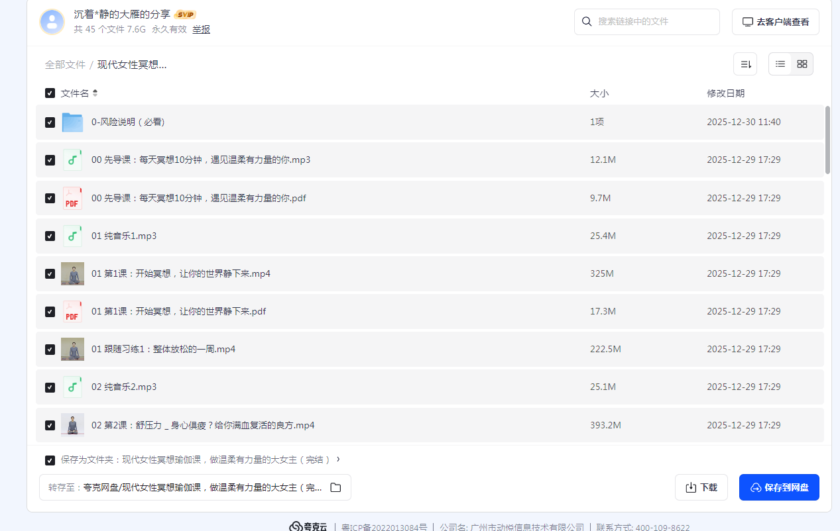This screenshot has height=531, width=840.
Task: Uncheck the 02 纯音乐2.mp3 checkbox
Action: (50, 387)
